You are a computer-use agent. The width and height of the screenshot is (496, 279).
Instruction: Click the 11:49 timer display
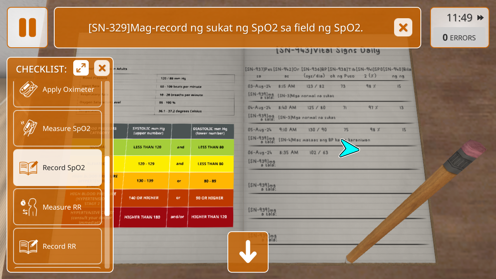[x=459, y=18]
